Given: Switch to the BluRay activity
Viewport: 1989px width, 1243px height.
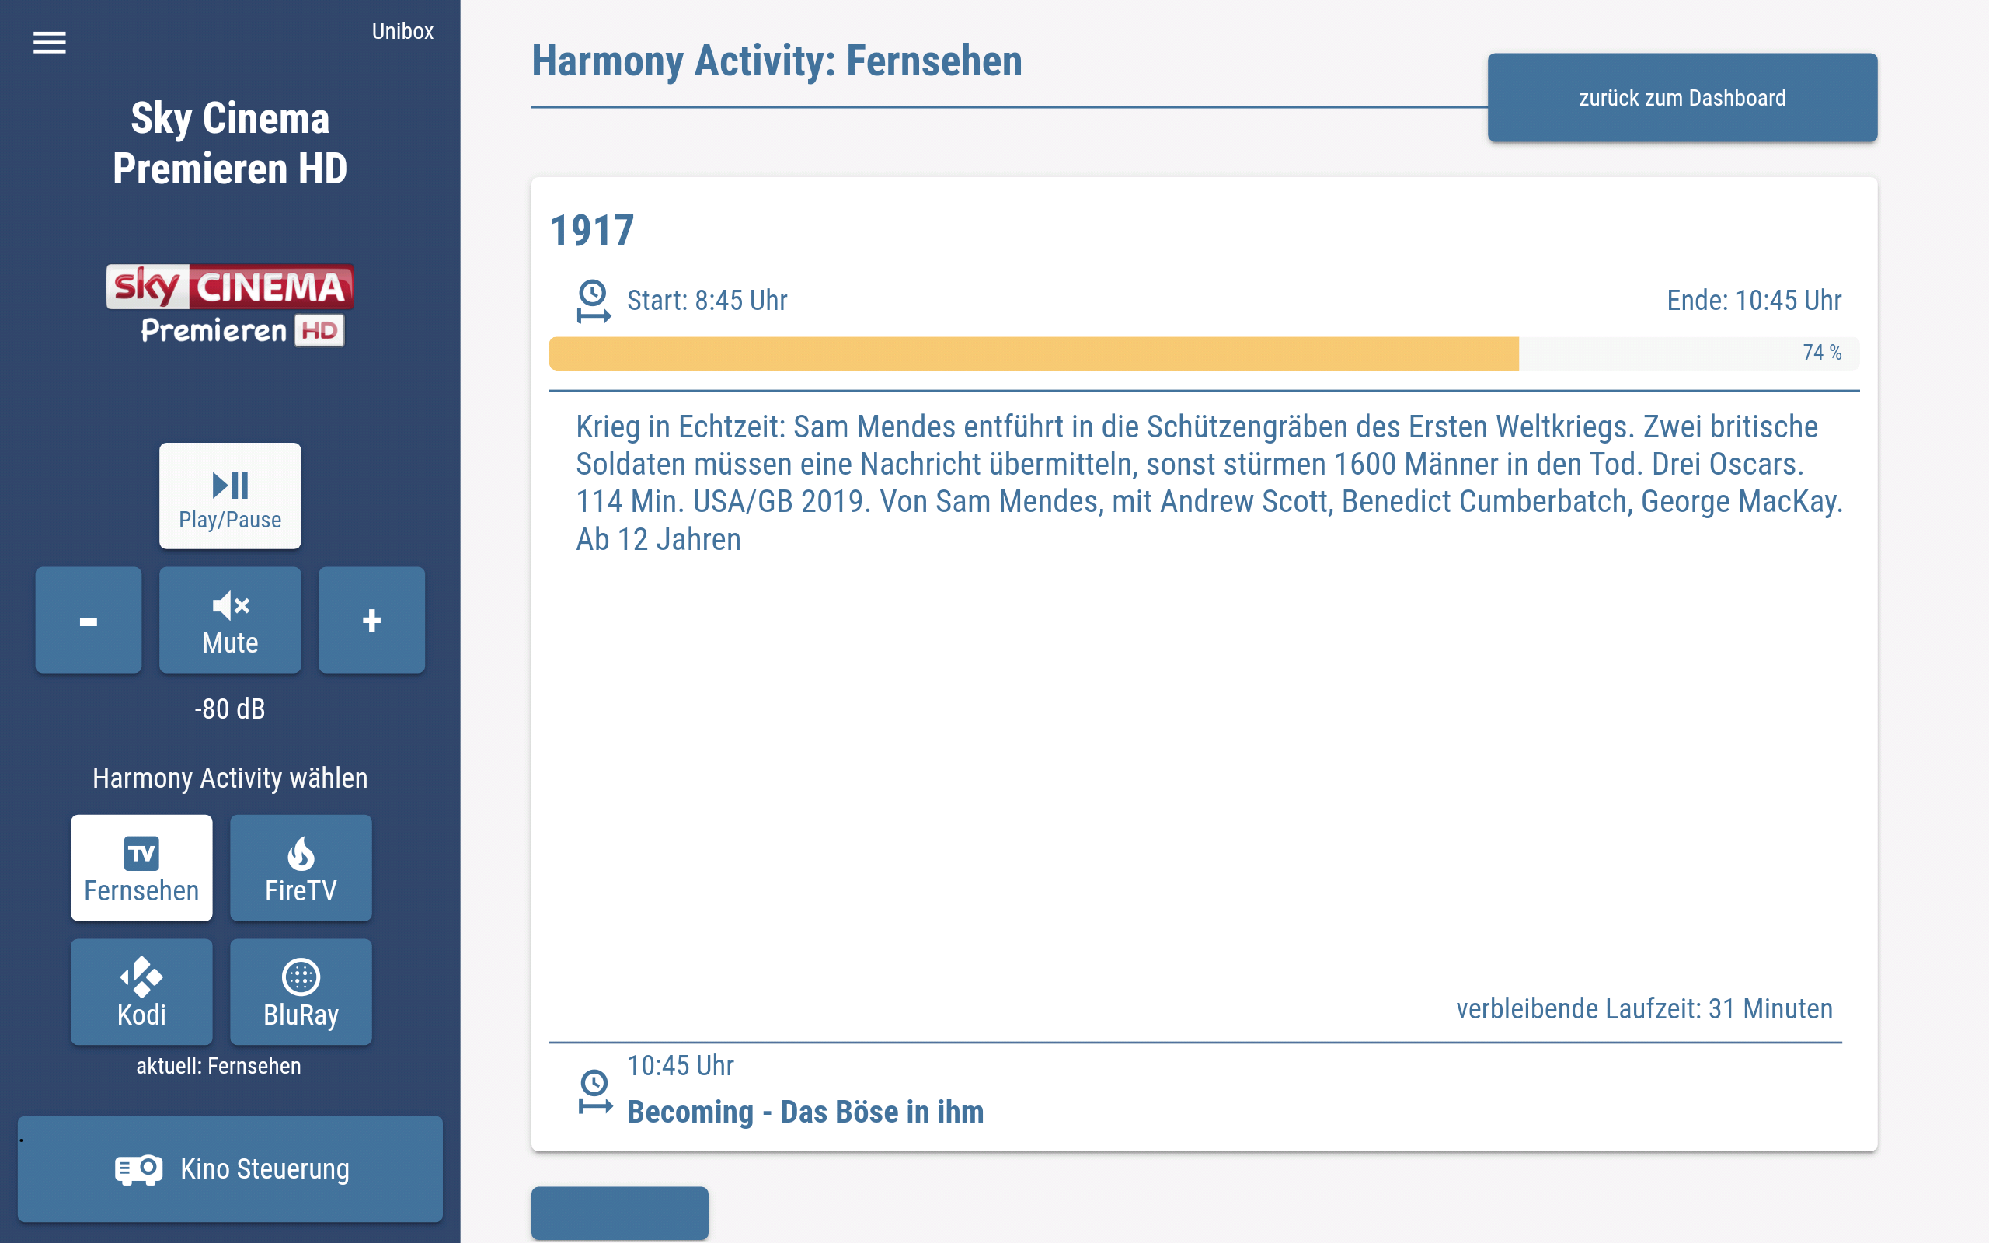Looking at the screenshot, I should point(301,992).
